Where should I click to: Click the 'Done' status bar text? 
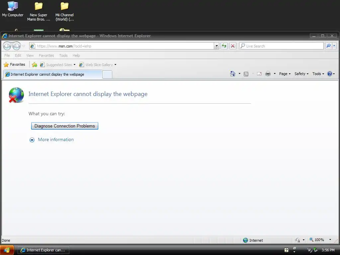coord(6,240)
